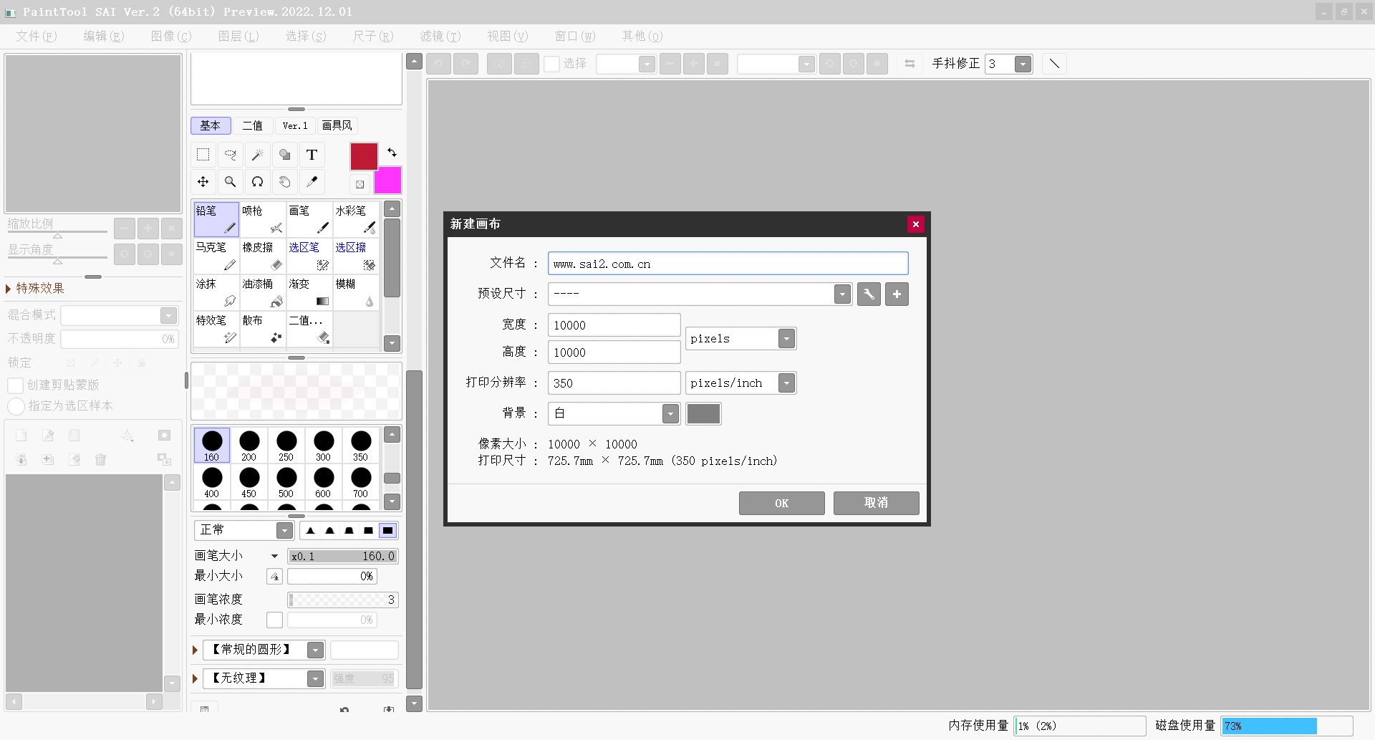The image size is (1375, 740).
Task: Click the magenta background color swatch
Action: point(388,181)
